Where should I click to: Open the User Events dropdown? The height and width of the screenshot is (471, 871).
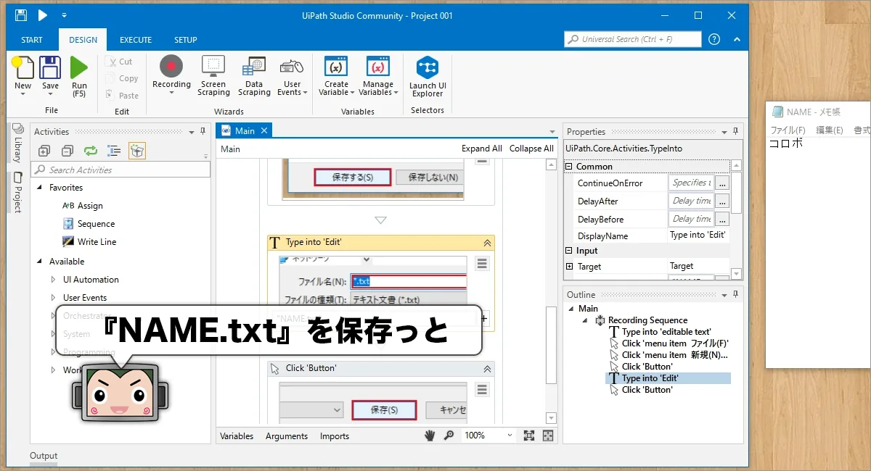pyautogui.click(x=292, y=76)
